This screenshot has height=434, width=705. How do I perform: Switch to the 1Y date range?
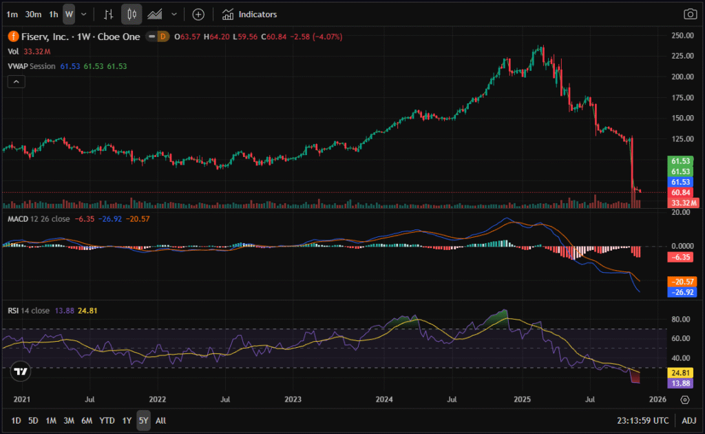point(127,420)
